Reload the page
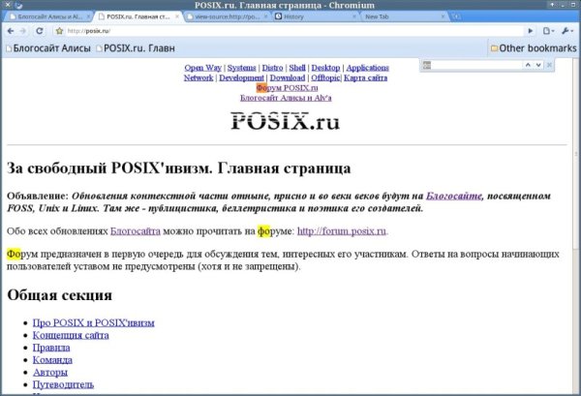 [40, 31]
